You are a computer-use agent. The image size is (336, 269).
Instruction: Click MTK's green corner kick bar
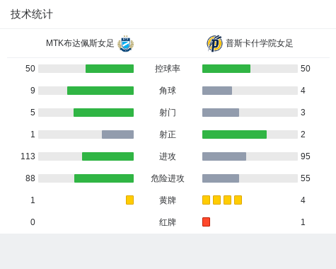pyautogui.click(x=100, y=91)
